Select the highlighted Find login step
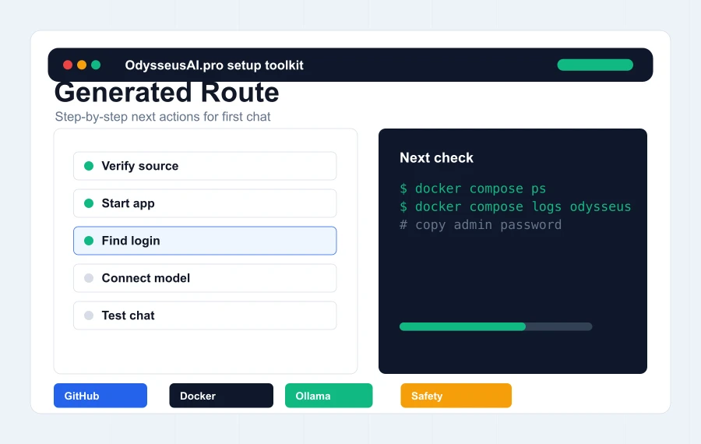This screenshot has width=701, height=444. pos(205,241)
